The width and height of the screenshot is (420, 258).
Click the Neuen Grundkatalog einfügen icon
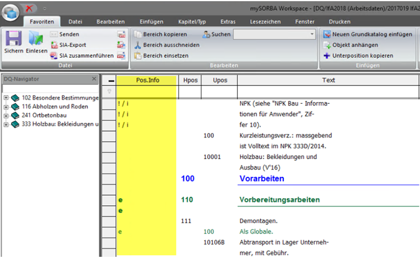(327, 34)
